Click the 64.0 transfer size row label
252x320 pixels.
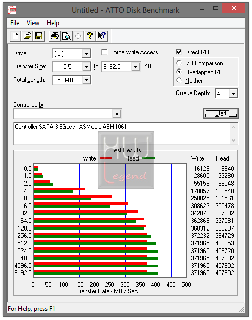pyautogui.click(x=26, y=221)
